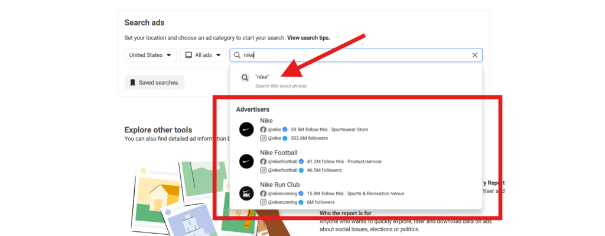Click the "302.6M followers" text
Screen dimensions: 605x236
[x=309, y=138]
